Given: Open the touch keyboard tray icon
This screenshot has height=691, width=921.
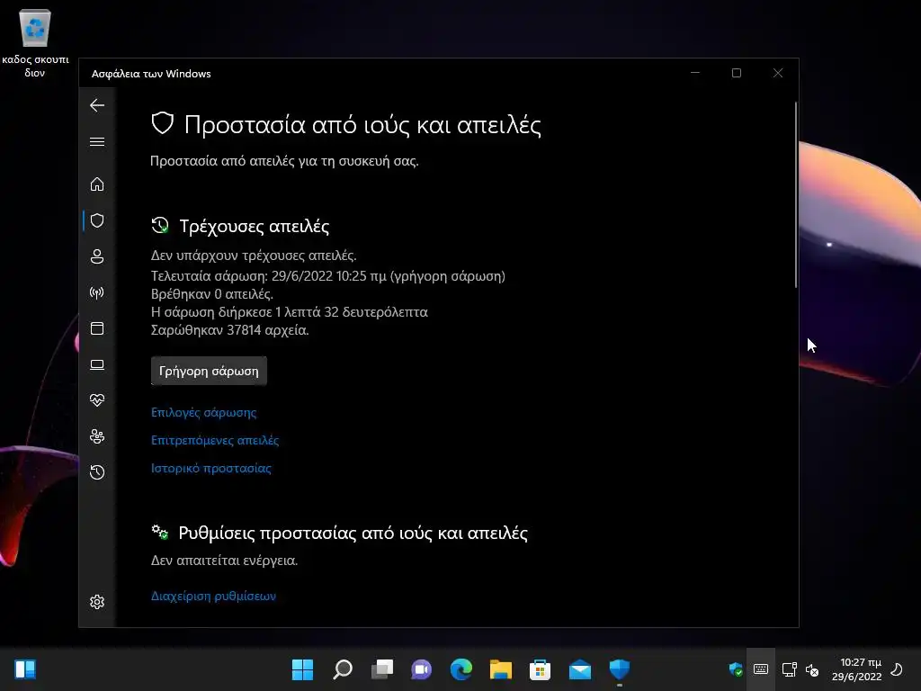Looking at the screenshot, I should 761,669.
